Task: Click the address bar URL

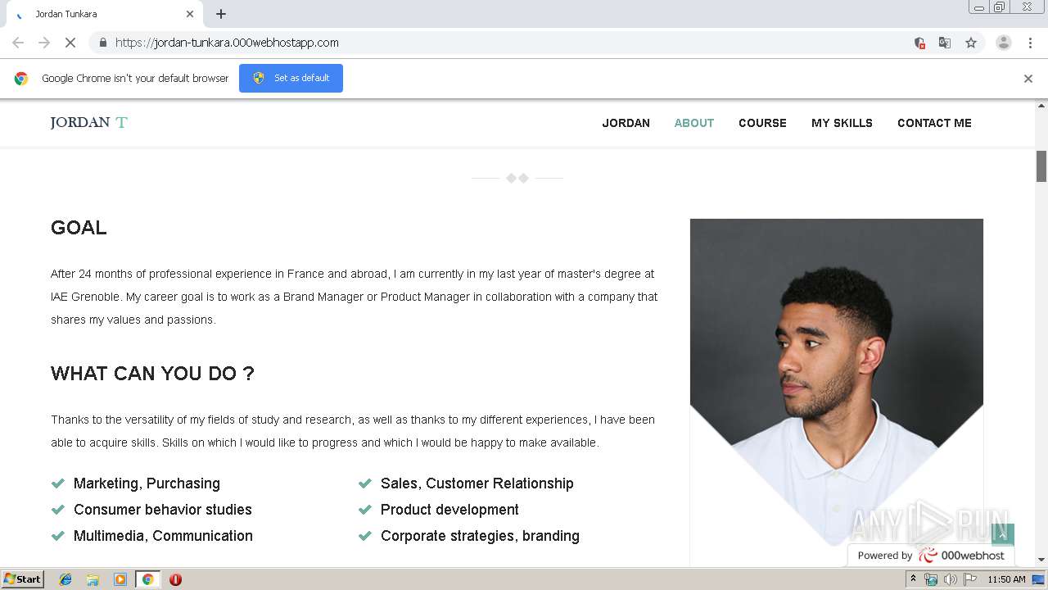Action: [227, 43]
